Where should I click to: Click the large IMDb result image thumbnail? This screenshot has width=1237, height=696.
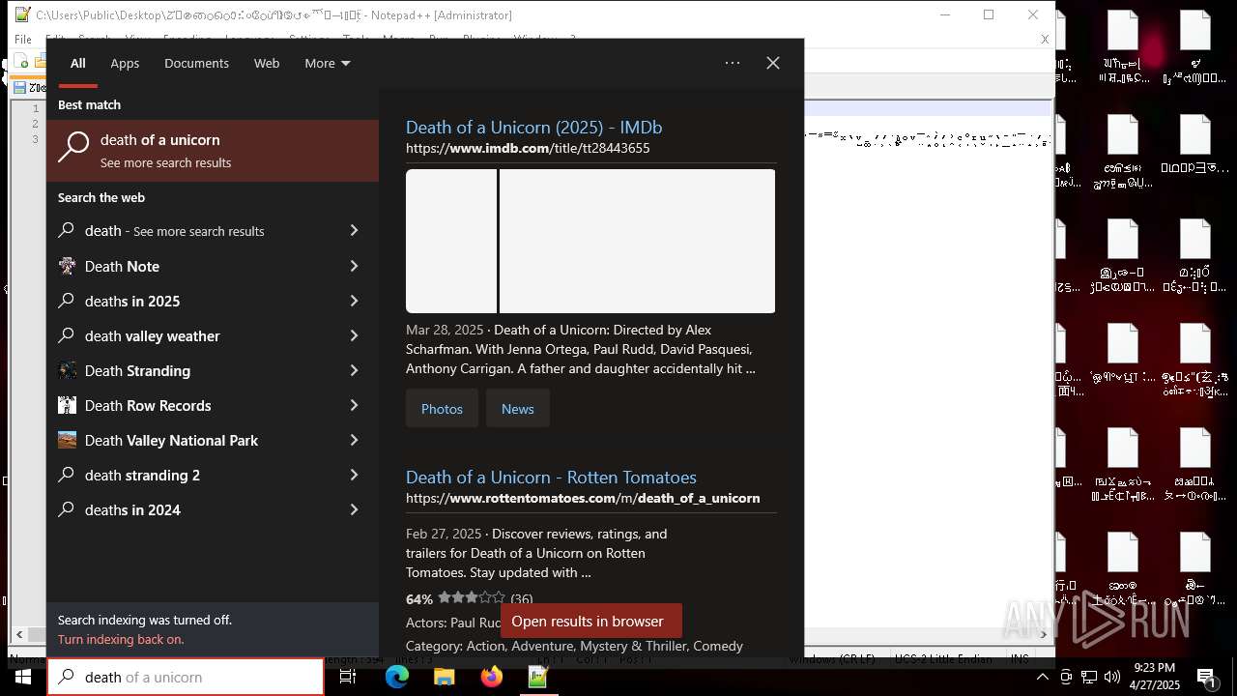[638, 241]
